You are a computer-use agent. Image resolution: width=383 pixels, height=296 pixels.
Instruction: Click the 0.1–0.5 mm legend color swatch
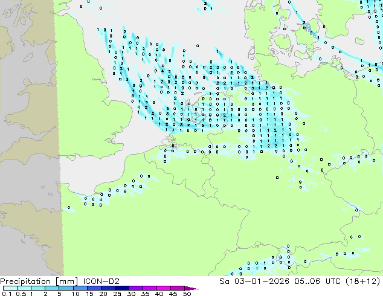[10, 288]
